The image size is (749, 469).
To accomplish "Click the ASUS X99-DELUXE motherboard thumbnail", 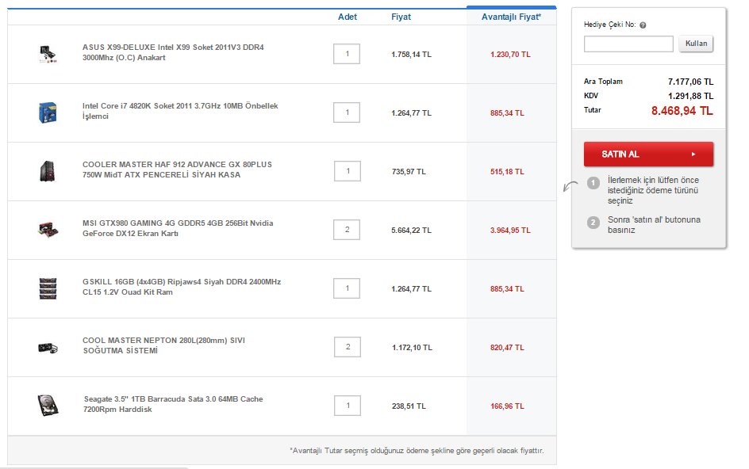I will (x=48, y=54).
